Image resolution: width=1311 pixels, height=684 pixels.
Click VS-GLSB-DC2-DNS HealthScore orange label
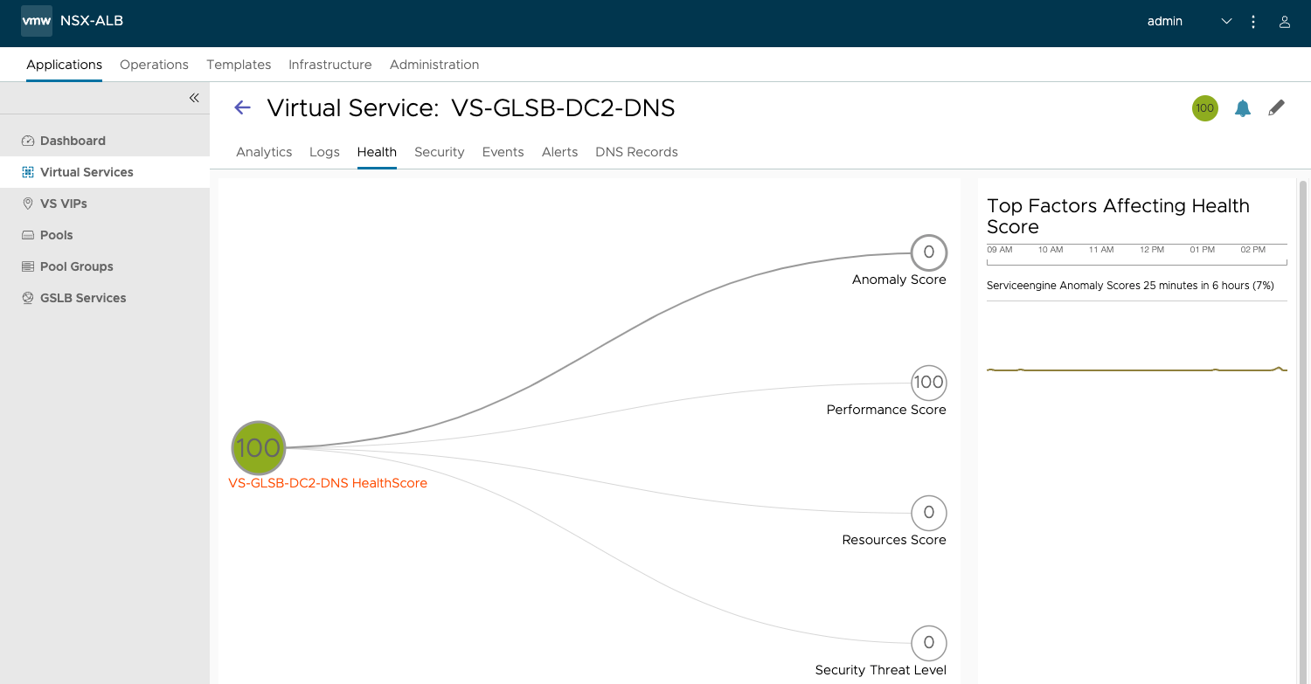pos(328,483)
